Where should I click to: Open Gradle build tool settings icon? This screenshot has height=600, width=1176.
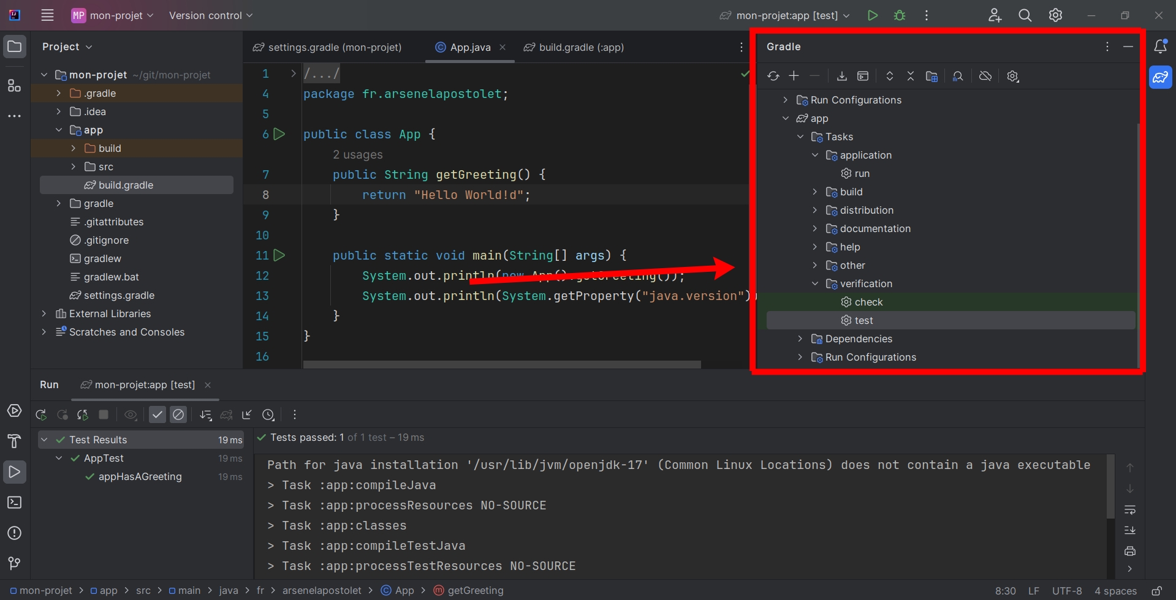[1012, 76]
